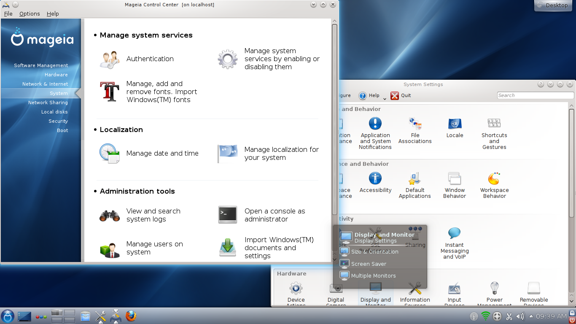This screenshot has width=576, height=324.
Task: Open the Help menu in Mageia Control Center
Action: pyautogui.click(x=53, y=13)
